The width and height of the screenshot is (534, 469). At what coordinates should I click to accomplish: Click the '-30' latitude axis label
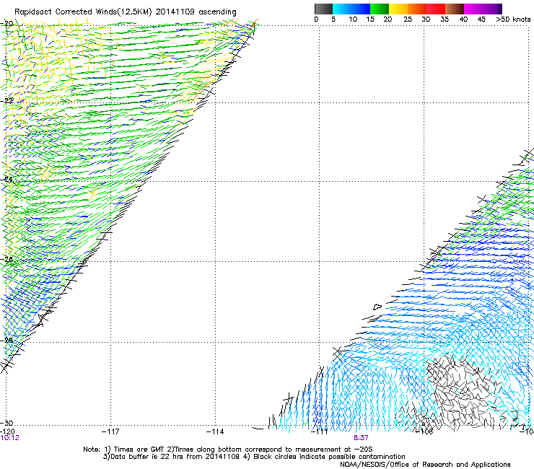[7, 424]
